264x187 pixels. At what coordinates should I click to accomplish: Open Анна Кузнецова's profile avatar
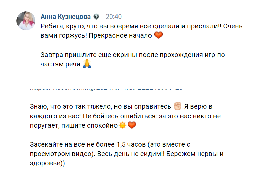tap(26, 21)
